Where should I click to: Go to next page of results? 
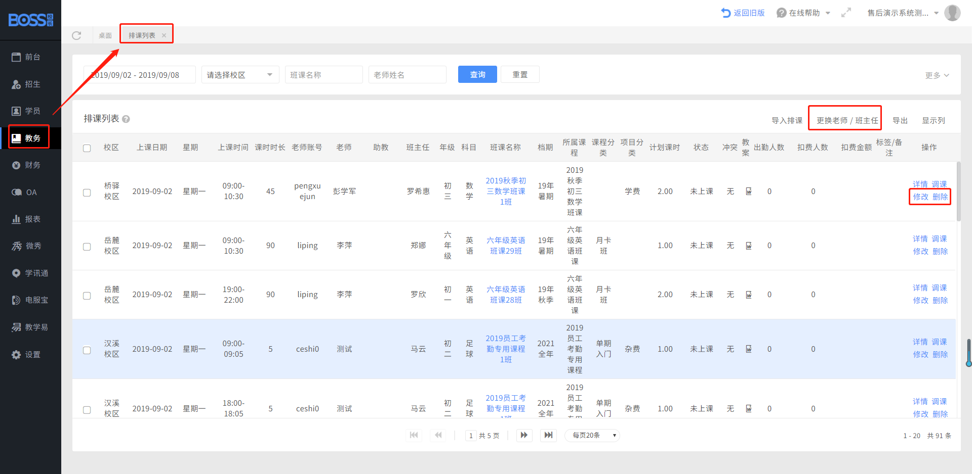pos(524,435)
